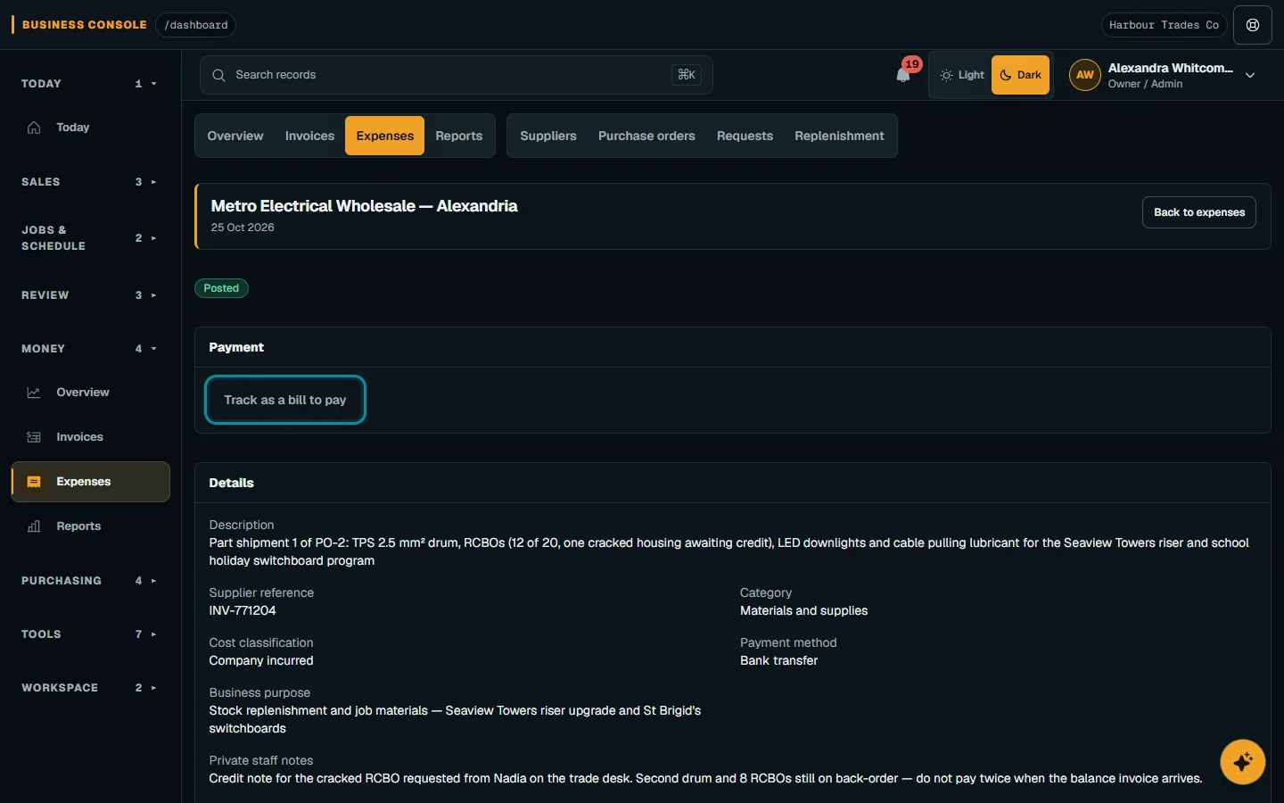Click Back to expenses button
The width and height of the screenshot is (1284, 803).
1199,212
